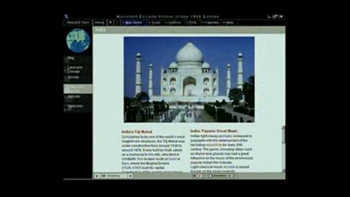Follow the Delhi link in the article
This screenshot has width=350, height=197.
tap(172, 159)
